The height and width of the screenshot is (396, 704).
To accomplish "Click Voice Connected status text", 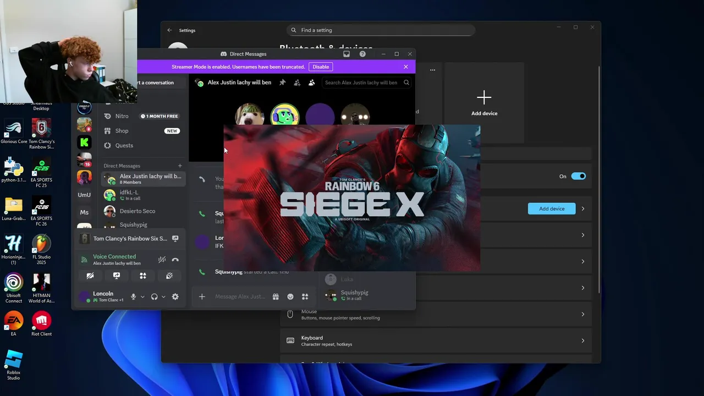I will point(114,256).
